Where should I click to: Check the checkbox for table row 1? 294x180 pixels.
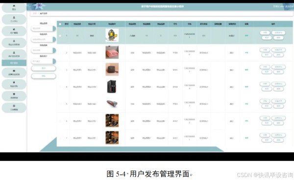coord(60,36)
